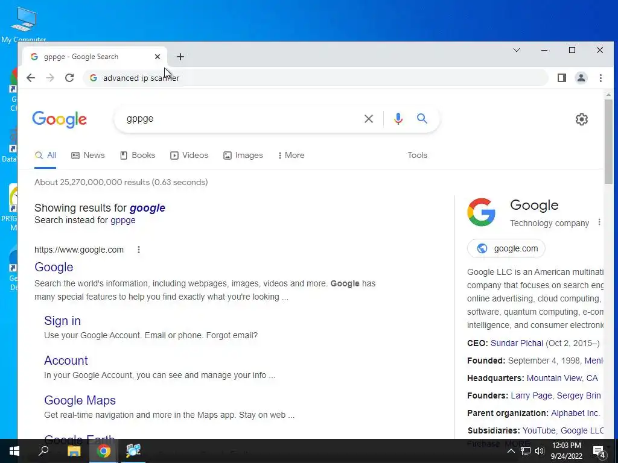Click the About 25,270,000,000 results text

(x=121, y=182)
